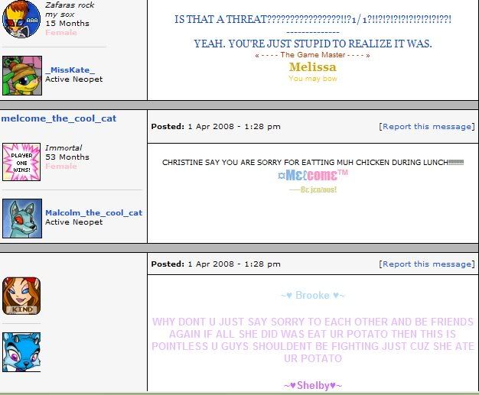Screen dimensions: 479x395
Task: Report melcome_the_cool_cat's chicken message
Action: coord(426,126)
